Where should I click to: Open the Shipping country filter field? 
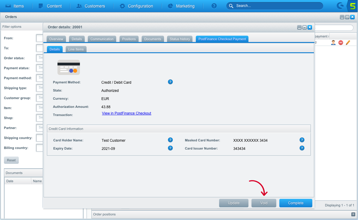click(40, 138)
